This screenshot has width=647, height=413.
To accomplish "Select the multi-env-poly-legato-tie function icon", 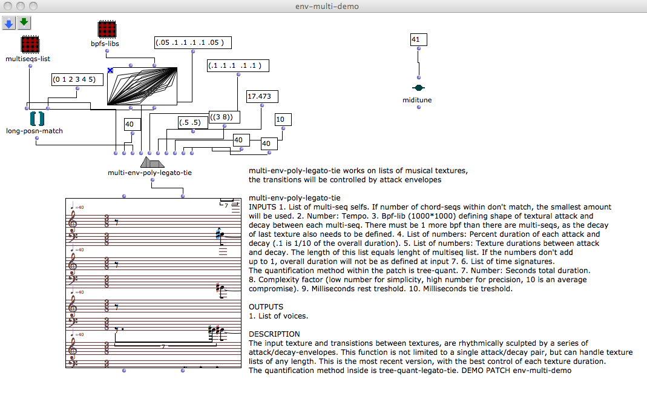I will [152, 162].
